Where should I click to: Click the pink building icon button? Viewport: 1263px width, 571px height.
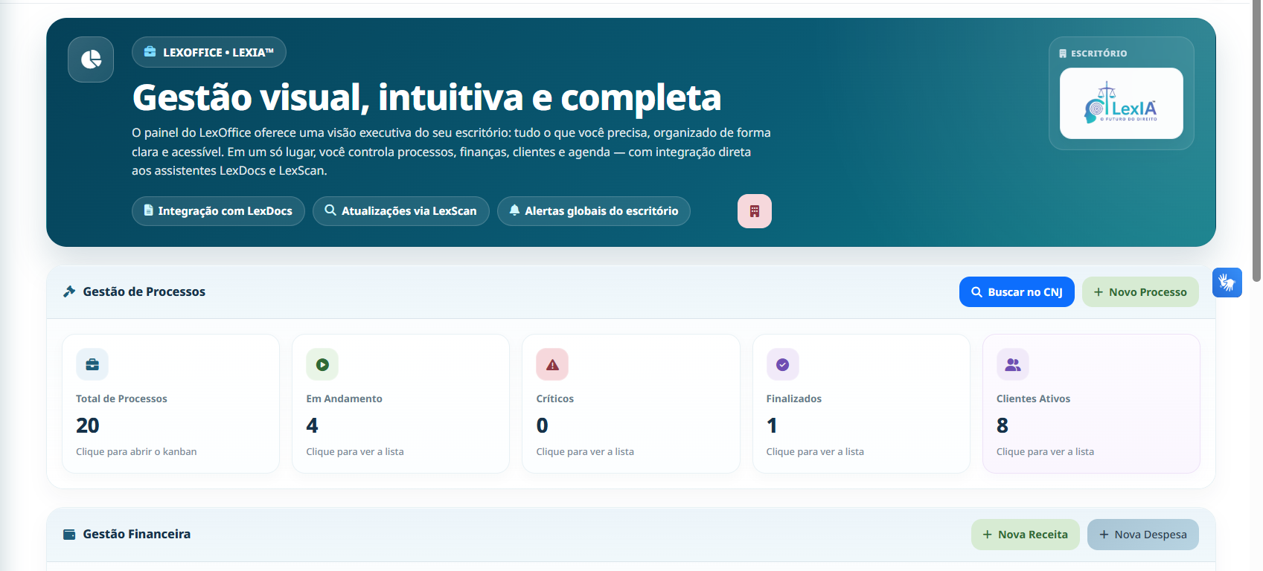pyautogui.click(x=754, y=211)
